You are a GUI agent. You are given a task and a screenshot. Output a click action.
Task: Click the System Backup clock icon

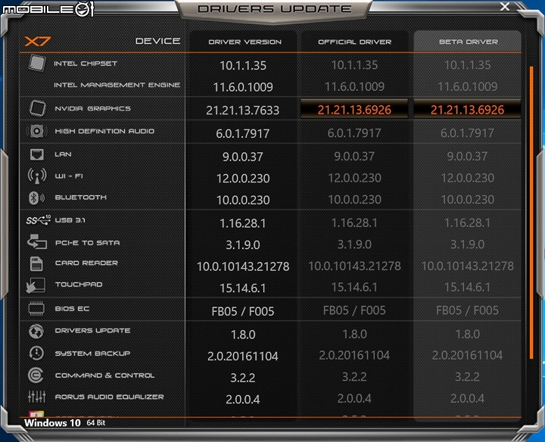(36, 353)
